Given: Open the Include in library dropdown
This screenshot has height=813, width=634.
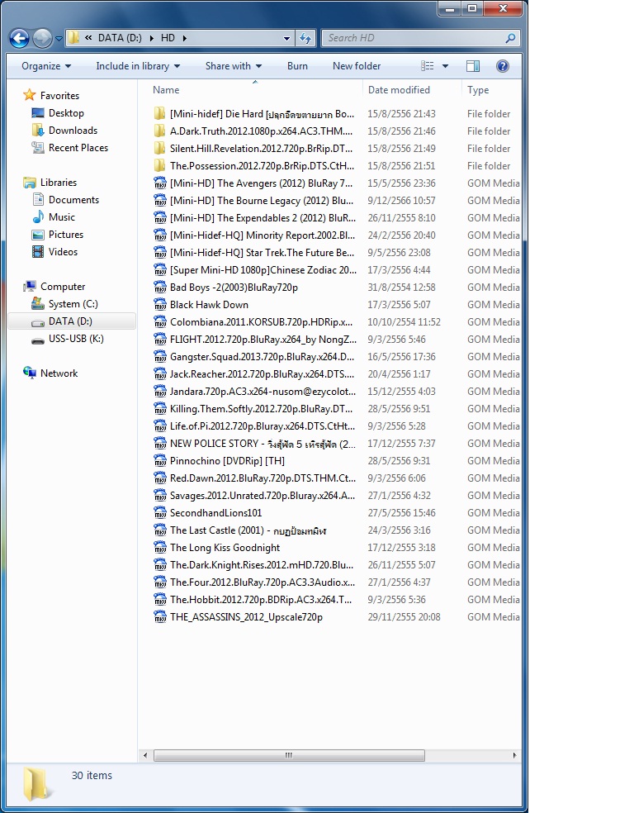Looking at the screenshot, I should [138, 66].
